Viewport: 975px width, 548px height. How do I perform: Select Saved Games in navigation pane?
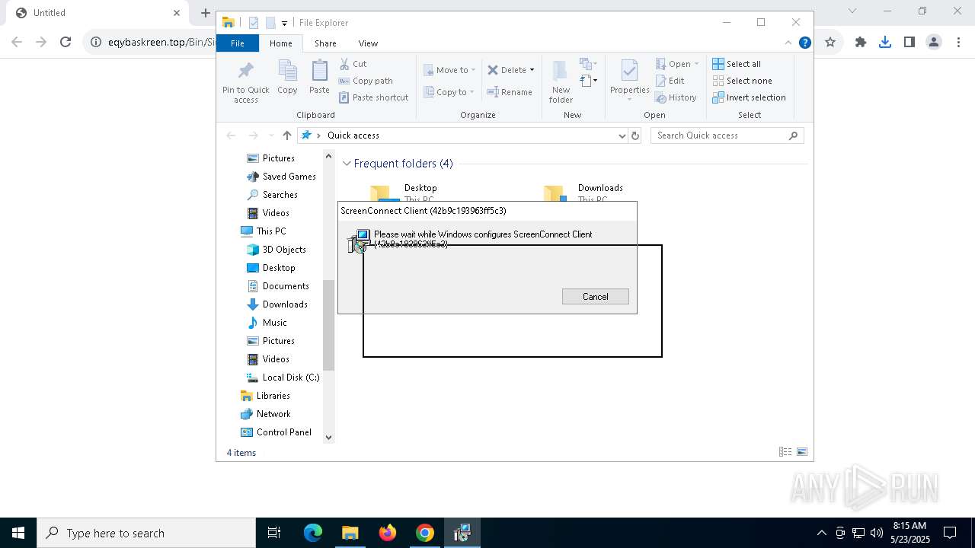(x=281, y=177)
